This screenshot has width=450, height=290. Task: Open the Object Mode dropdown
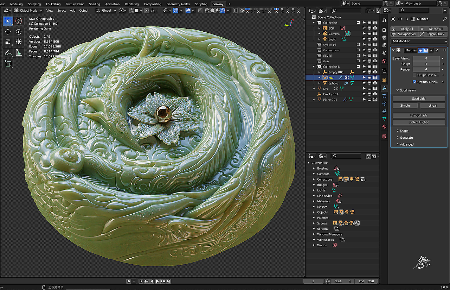click(28, 11)
